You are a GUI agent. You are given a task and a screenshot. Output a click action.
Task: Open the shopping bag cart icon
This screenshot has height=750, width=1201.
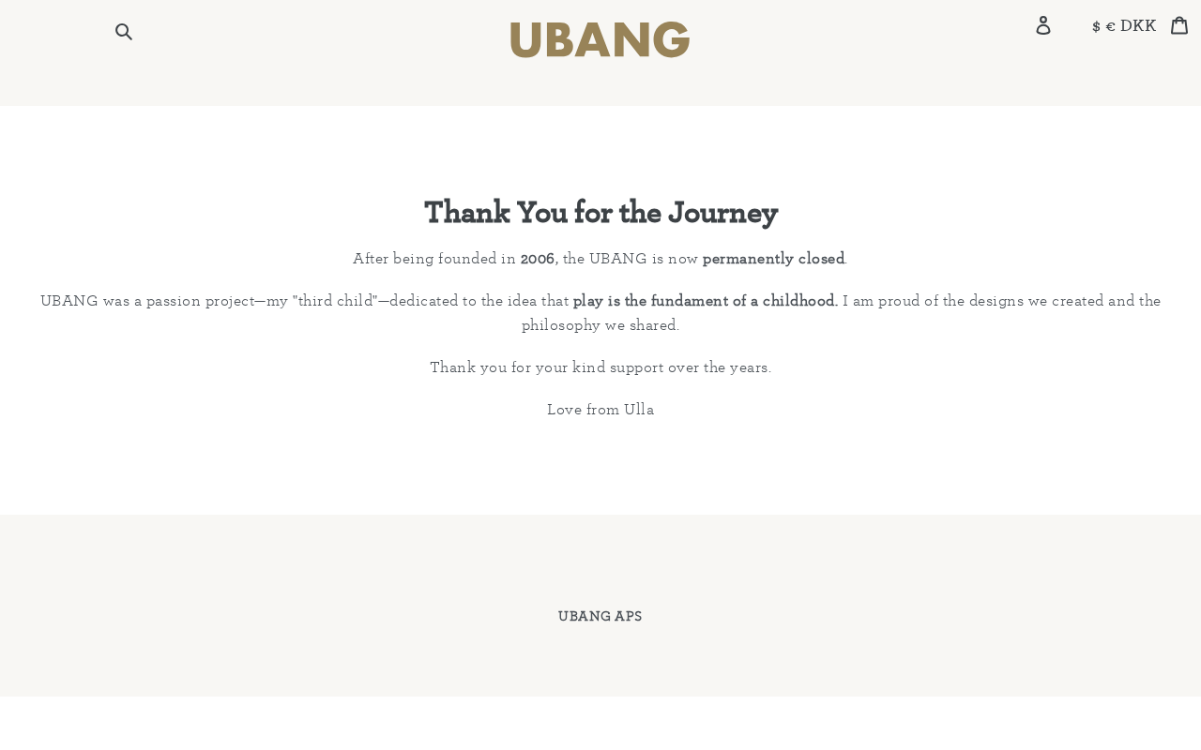pyautogui.click(x=1179, y=25)
